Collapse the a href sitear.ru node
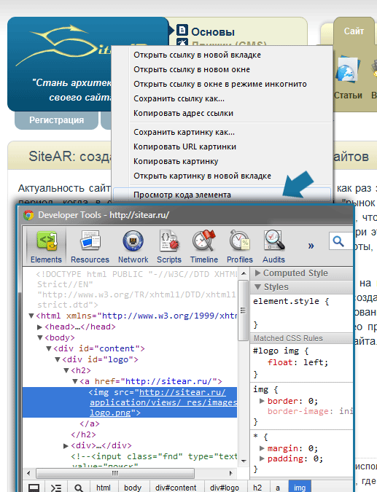The width and height of the screenshot is (377, 492). pyautogui.click(x=75, y=381)
